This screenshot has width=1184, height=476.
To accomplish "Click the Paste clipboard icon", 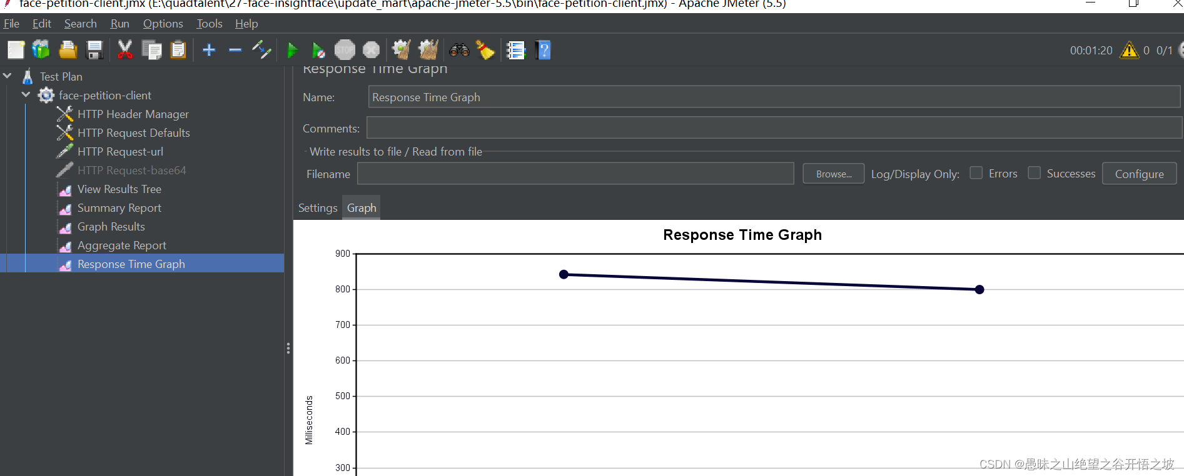I will tap(178, 50).
